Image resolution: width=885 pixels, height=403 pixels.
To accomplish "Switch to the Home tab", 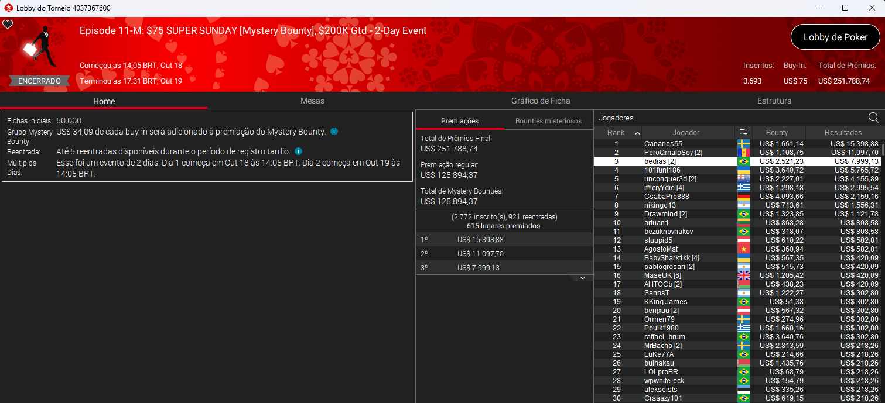I will pos(104,101).
